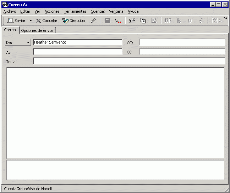Screen dimensions: 230x193
Task: Maximize the Correo A: window
Action: point(218,5)
